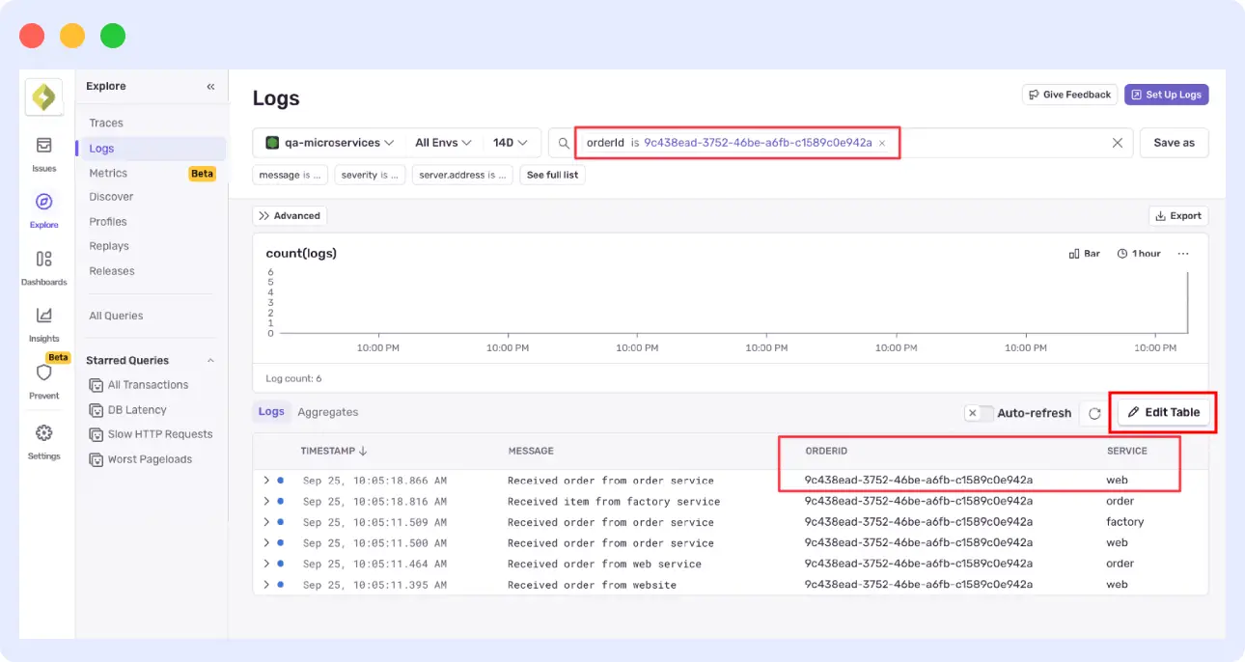1245x662 pixels.
Task: Expand the 10:05:18.816 AM log row
Action: (x=266, y=501)
